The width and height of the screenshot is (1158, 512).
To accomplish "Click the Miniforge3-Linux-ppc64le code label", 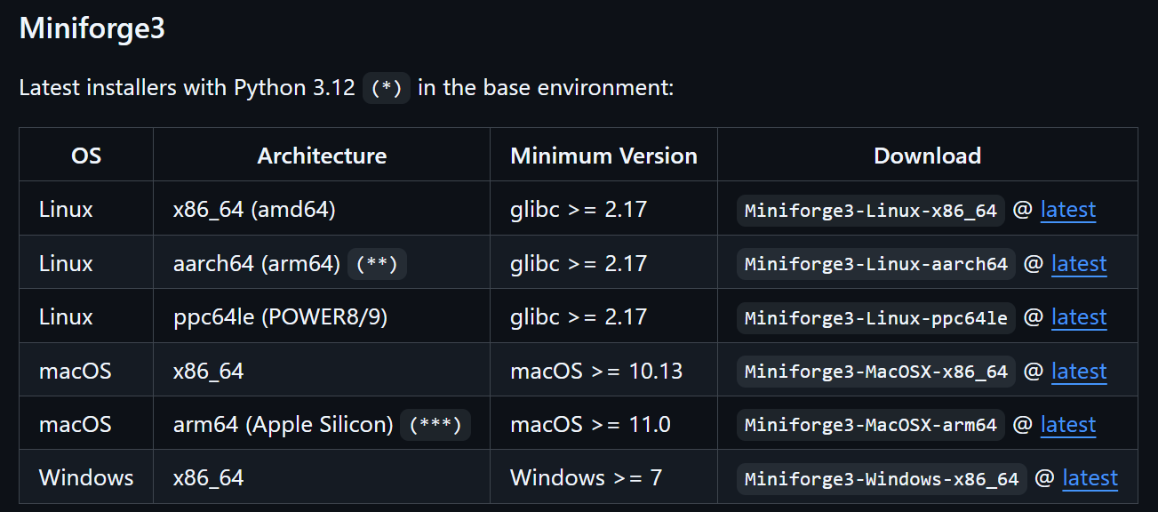I will (x=874, y=317).
